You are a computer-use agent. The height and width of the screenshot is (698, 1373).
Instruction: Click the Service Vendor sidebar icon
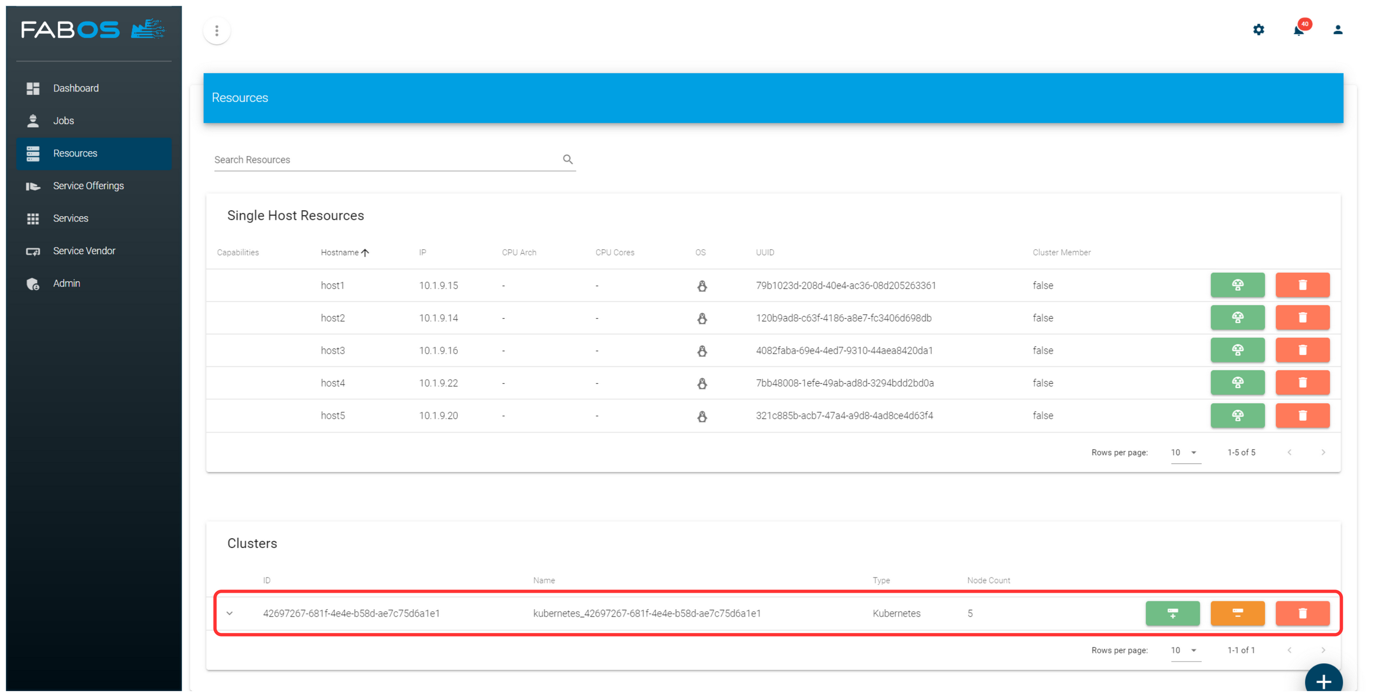tap(33, 251)
